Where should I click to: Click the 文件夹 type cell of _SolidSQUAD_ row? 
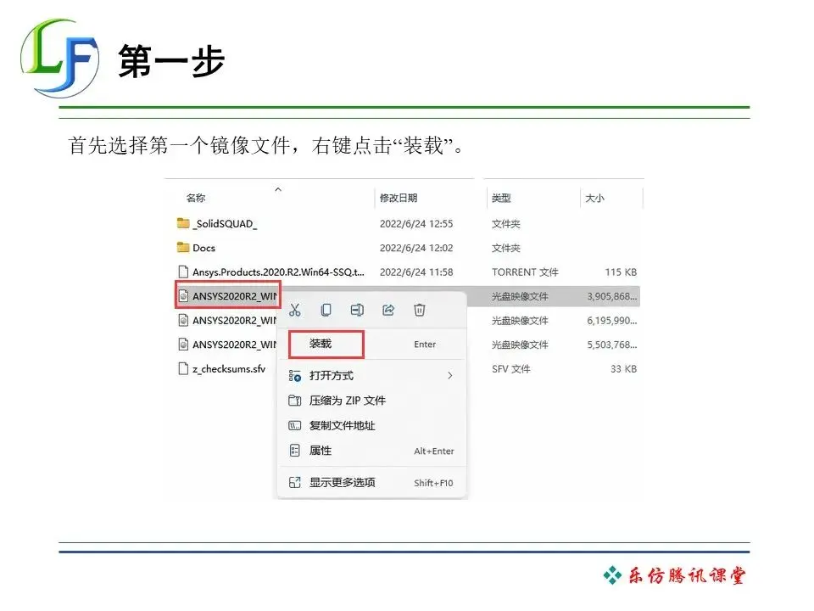point(506,224)
